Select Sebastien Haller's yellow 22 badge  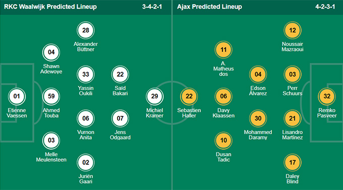[x=189, y=96]
